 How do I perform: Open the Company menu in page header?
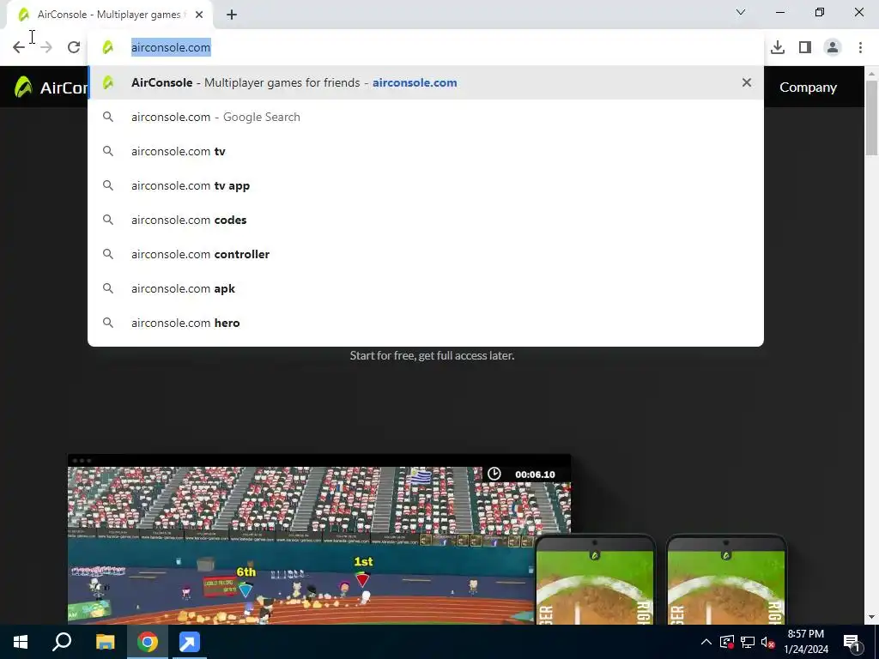(808, 88)
